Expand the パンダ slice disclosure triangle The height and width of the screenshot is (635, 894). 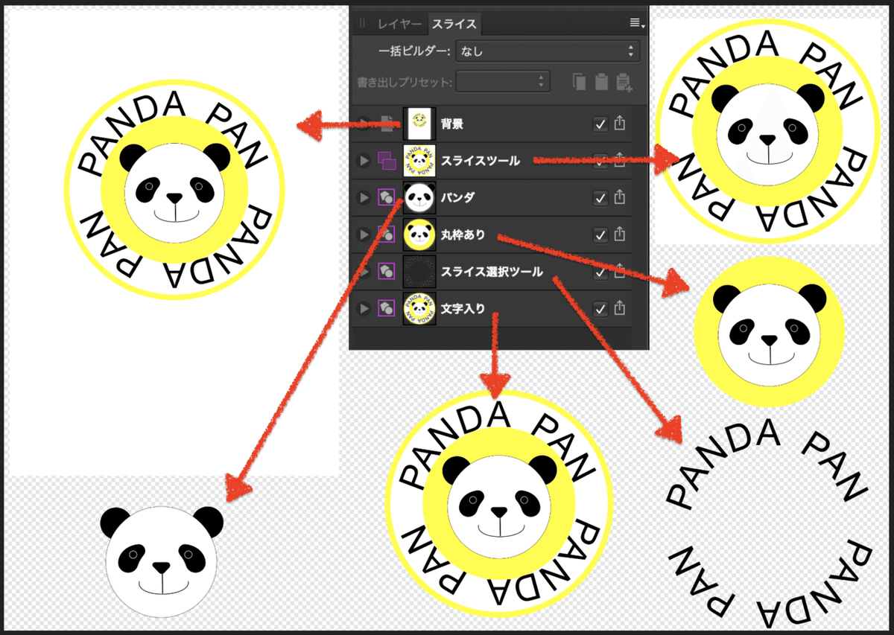364,198
